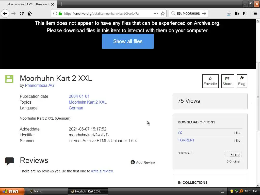Image resolution: width=260 pixels, height=195 pixels.
Task: Open the downloads arrow in toolbar
Action: 229,13
